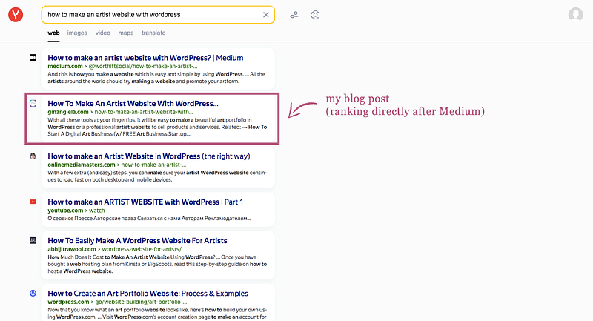Click youtube.com domain link
Screen dimensions: 593x321
pyautogui.click(x=65, y=211)
